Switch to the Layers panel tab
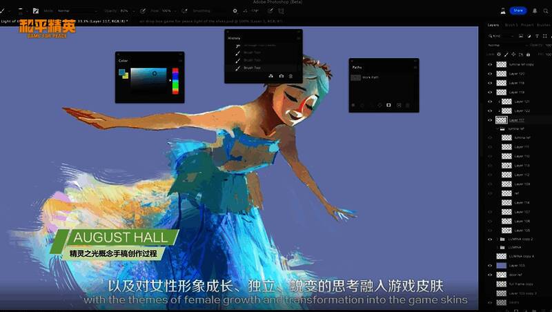 (x=493, y=25)
